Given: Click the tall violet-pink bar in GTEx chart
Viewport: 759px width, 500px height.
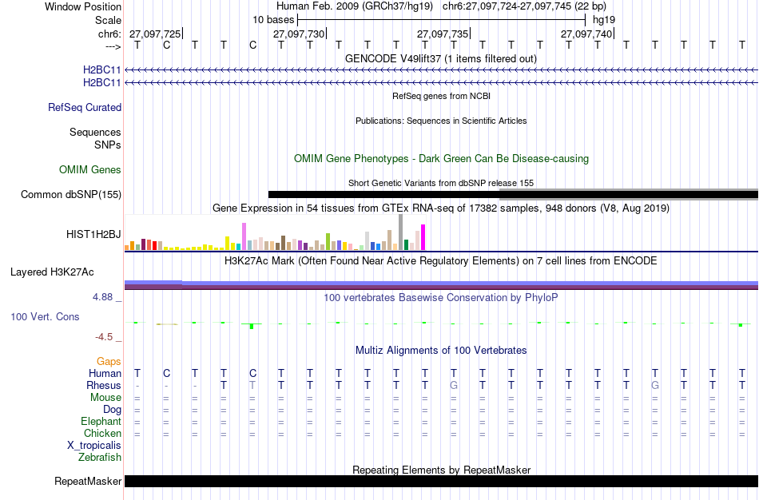Looking at the screenshot, I should (244, 236).
